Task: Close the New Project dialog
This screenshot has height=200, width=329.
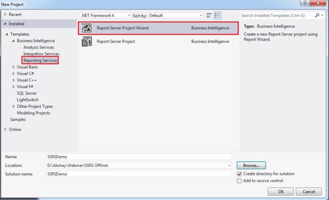Action: pos(317,3)
